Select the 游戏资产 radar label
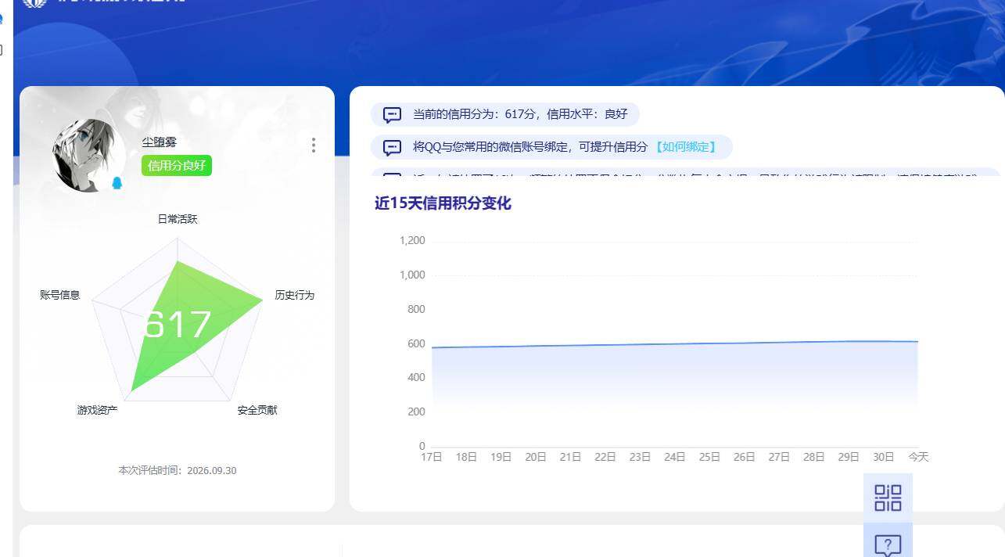This screenshot has width=1005, height=557. point(97,410)
